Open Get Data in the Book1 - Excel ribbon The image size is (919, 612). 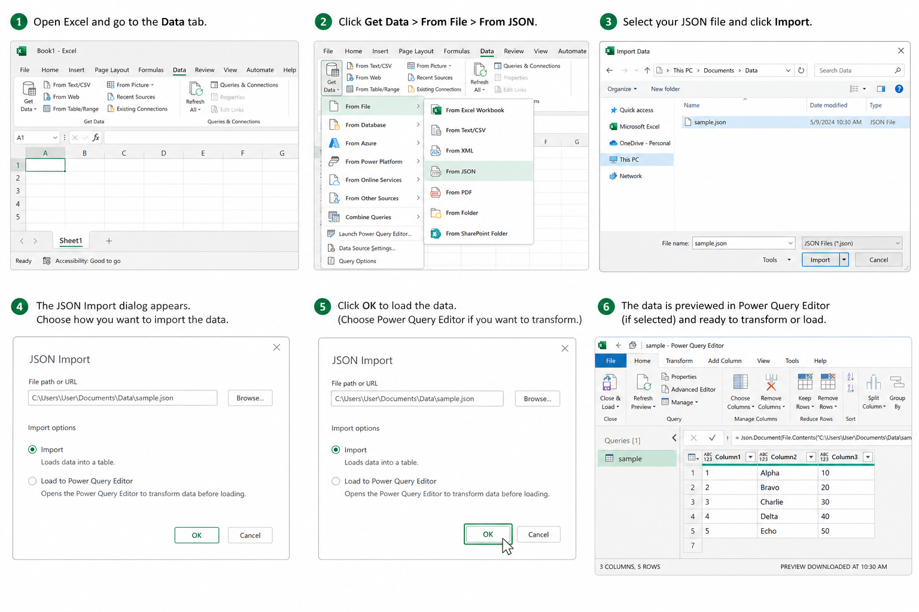coord(29,97)
